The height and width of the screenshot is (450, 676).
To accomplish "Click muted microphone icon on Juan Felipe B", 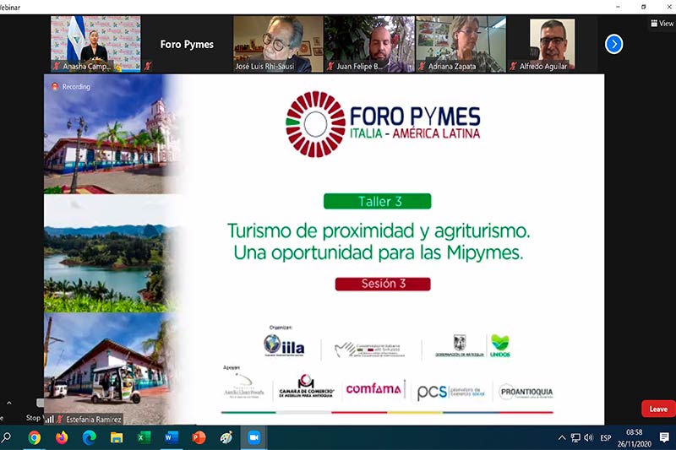I will [330, 67].
